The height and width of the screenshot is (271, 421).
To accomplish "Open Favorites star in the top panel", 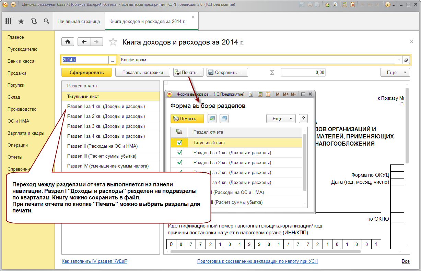I will coord(21,21).
